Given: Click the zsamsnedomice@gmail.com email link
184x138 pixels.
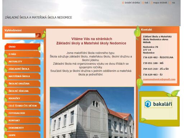Looking at the screenshot, I should point(159,79).
